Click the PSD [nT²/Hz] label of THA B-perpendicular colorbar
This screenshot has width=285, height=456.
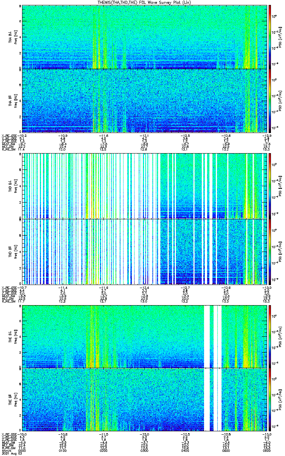[x=280, y=37]
